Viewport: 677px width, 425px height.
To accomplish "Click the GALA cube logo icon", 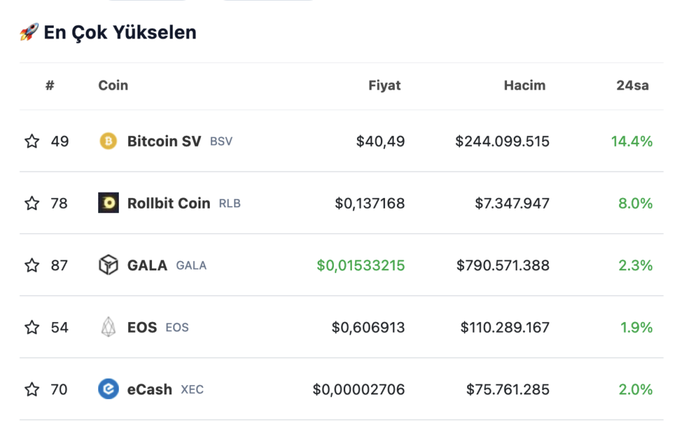I will 108,265.
